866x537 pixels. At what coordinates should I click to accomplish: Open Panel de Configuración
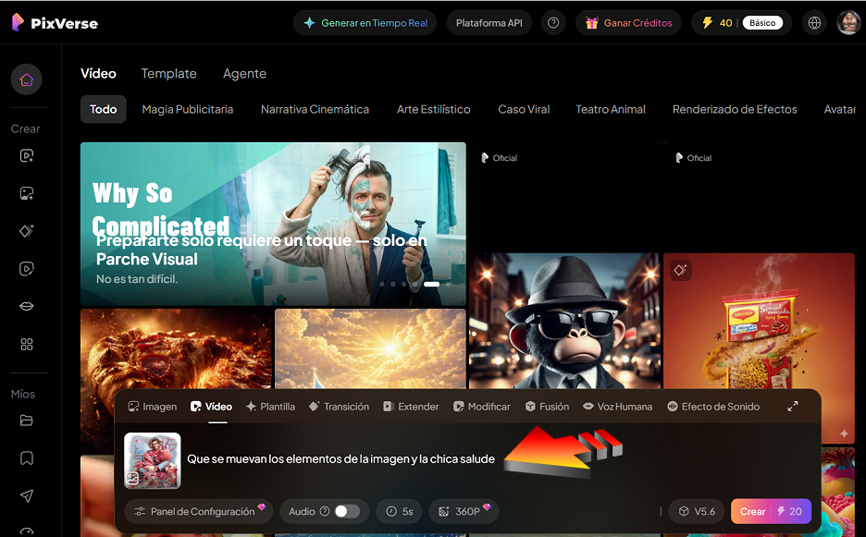point(199,511)
